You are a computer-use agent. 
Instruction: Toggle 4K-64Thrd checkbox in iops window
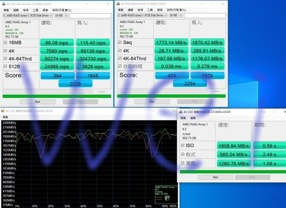point(5,58)
